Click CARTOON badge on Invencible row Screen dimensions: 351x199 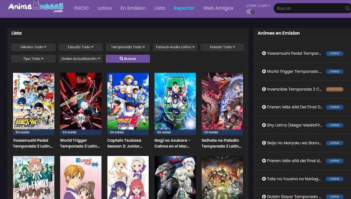(334, 89)
